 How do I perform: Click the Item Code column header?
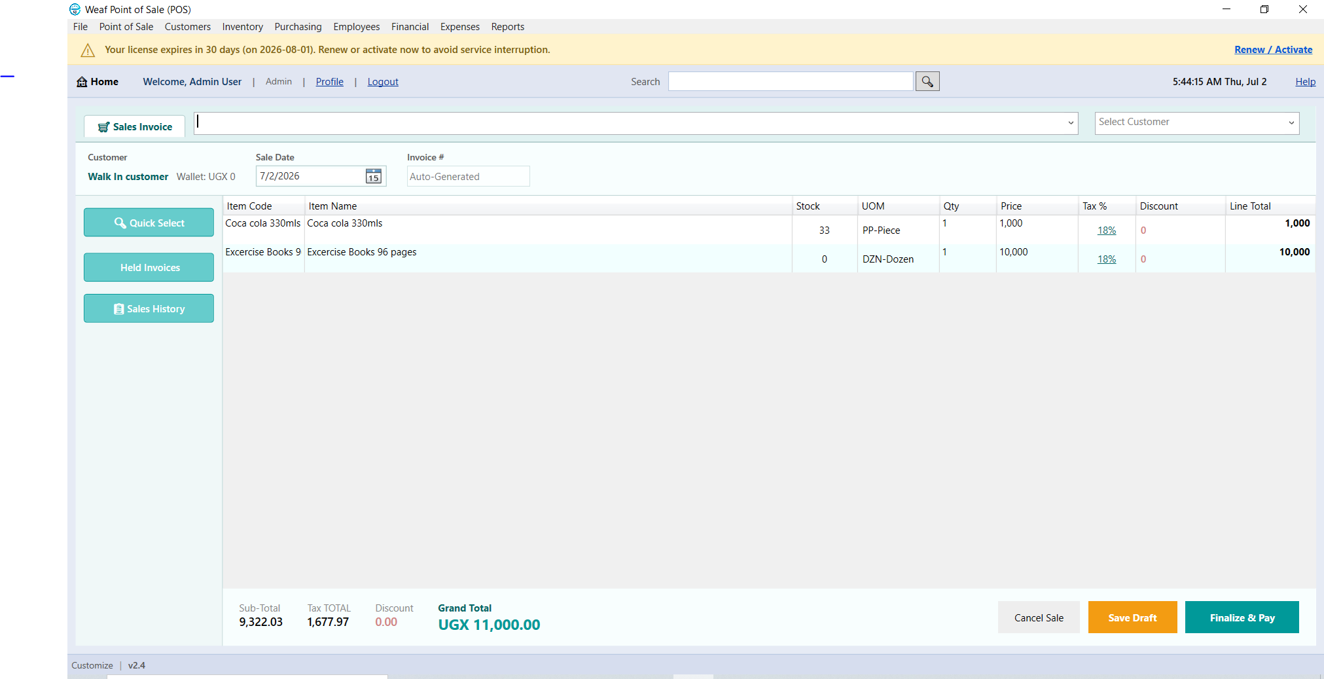[264, 206]
